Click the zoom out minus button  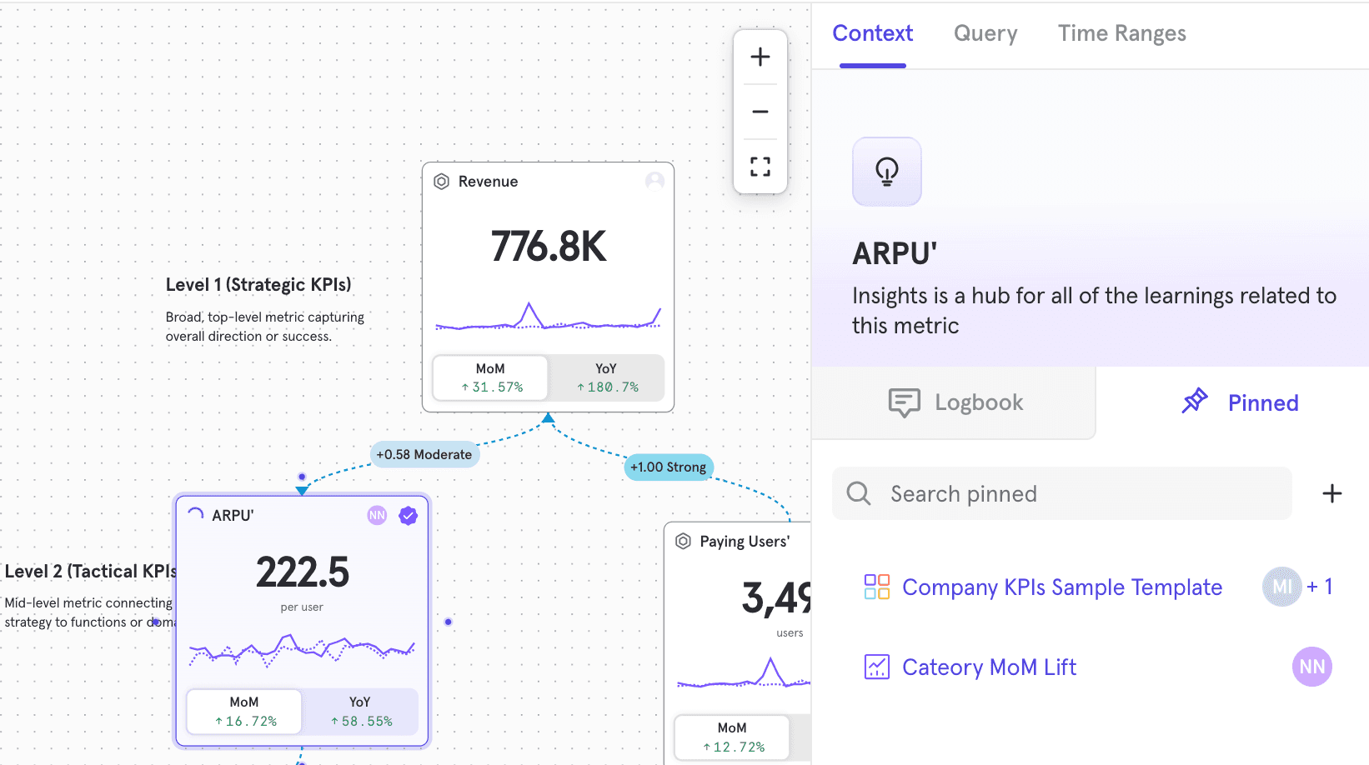[x=760, y=112]
